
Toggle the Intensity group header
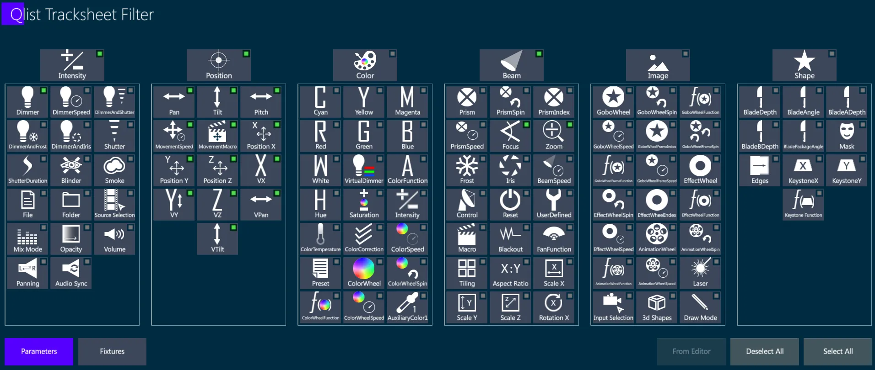click(72, 65)
